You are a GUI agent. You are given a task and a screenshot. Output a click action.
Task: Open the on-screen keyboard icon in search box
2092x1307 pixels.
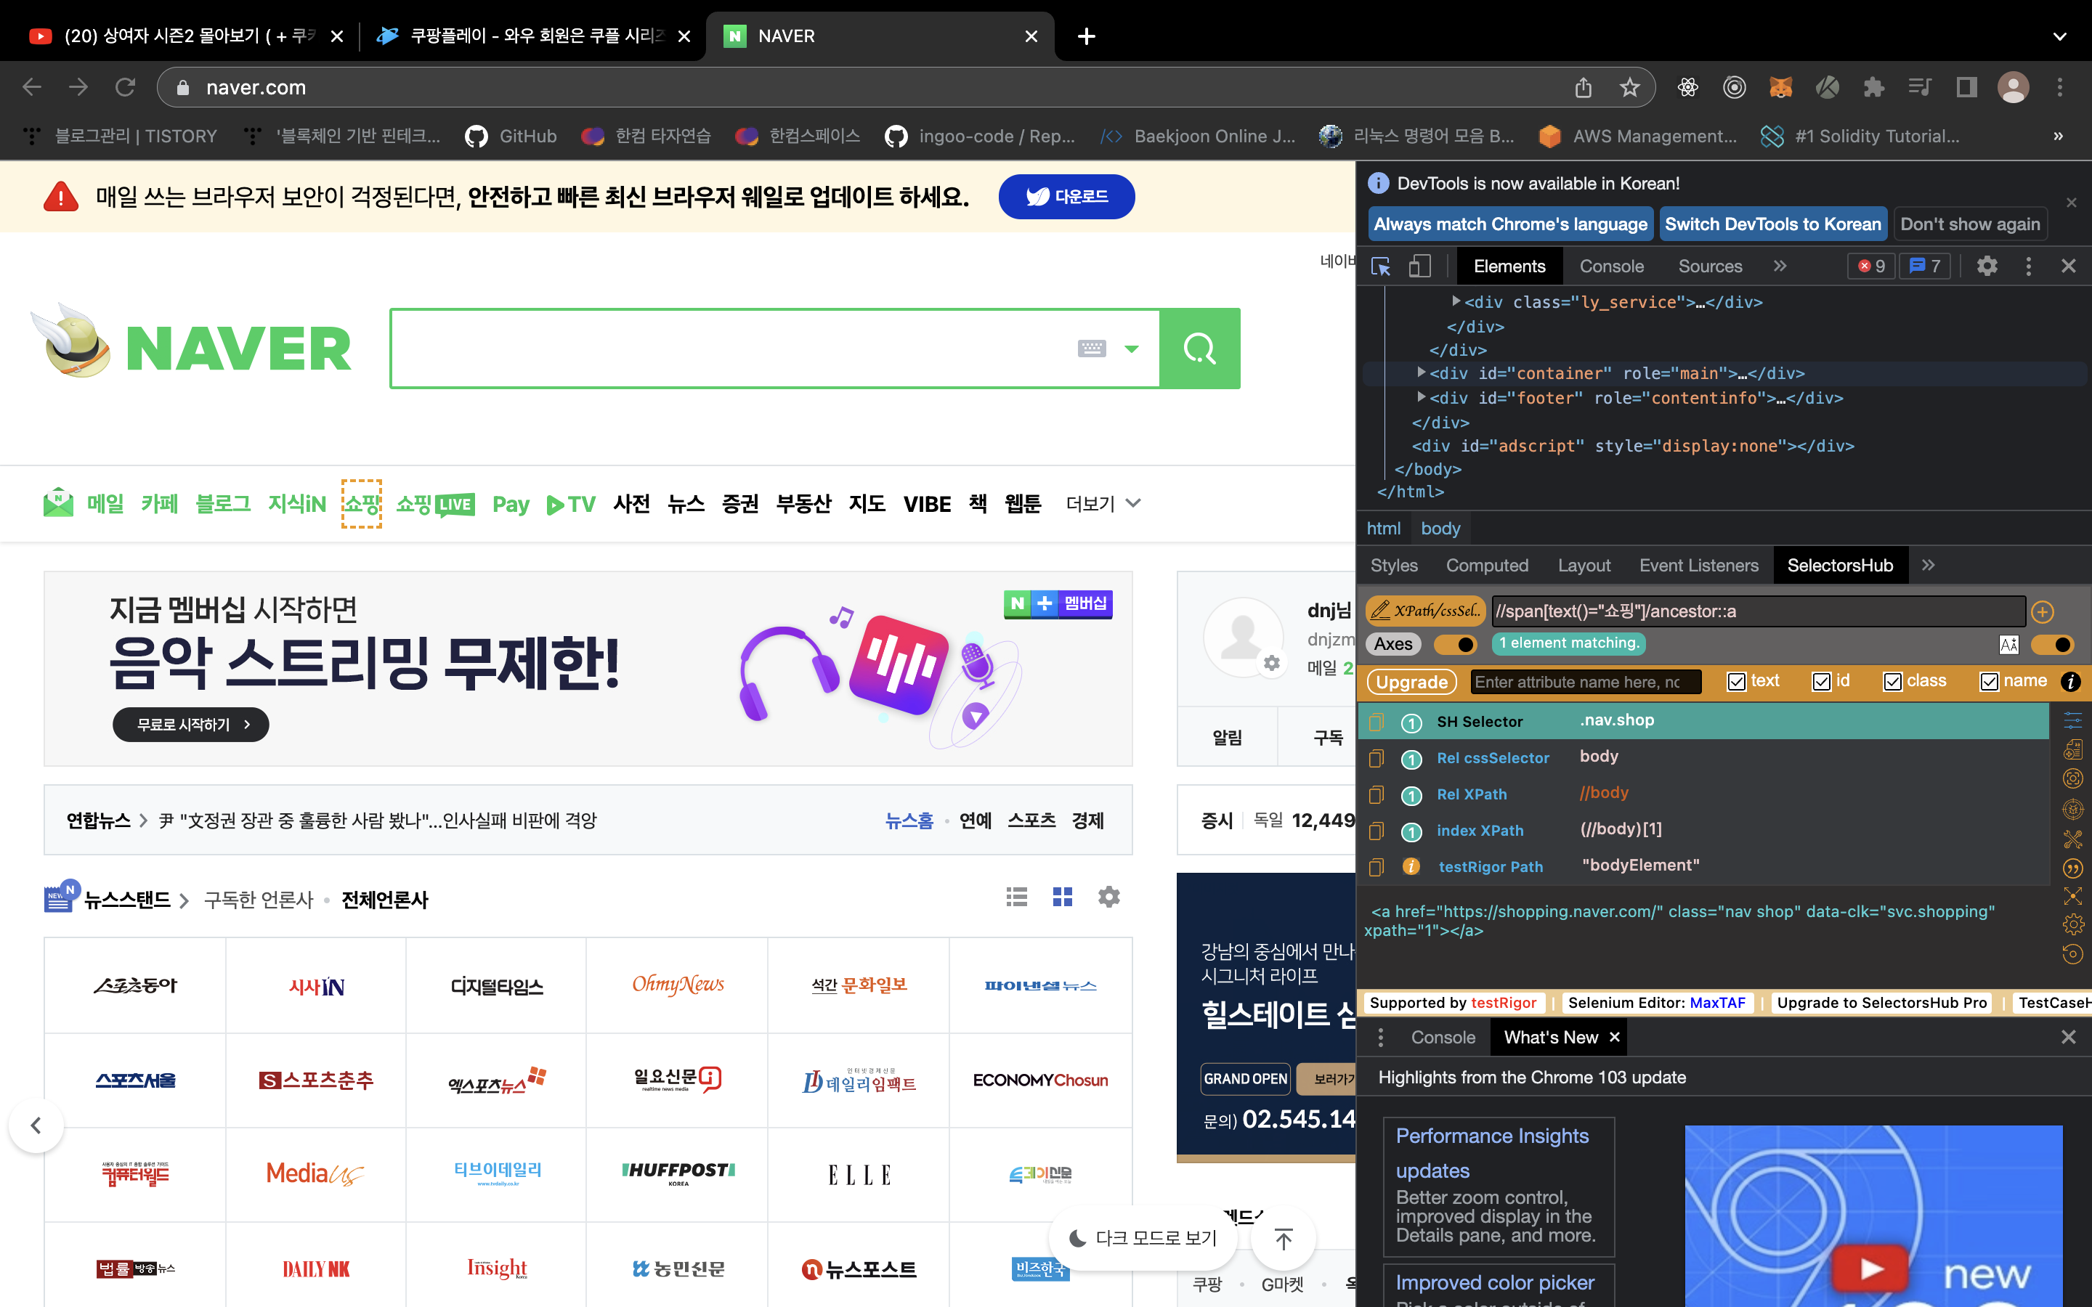tap(1092, 349)
